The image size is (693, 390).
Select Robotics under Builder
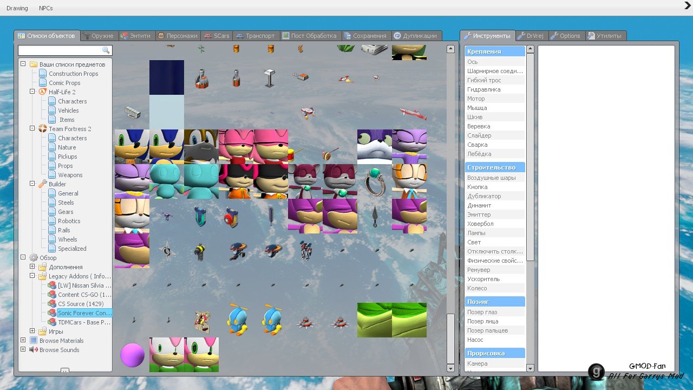tap(69, 220)
